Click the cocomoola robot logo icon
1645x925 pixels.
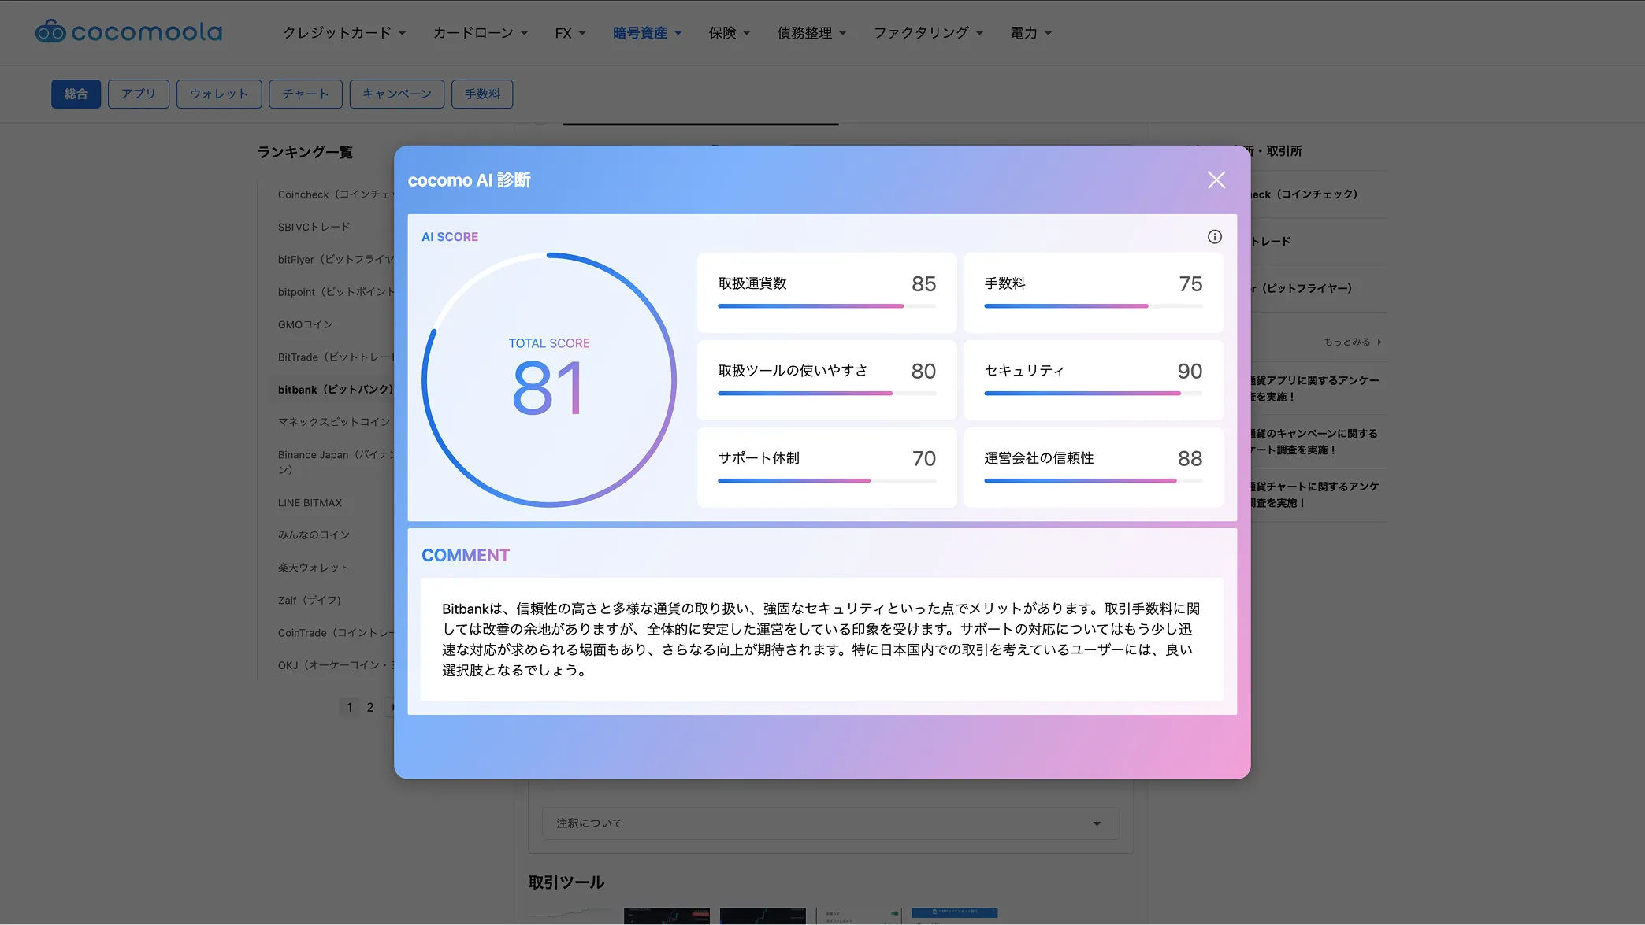[49, 31]
